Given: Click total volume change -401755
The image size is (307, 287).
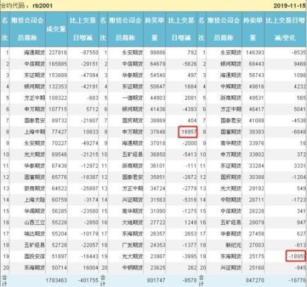Looking at the screenshot, I should (88, 280).
